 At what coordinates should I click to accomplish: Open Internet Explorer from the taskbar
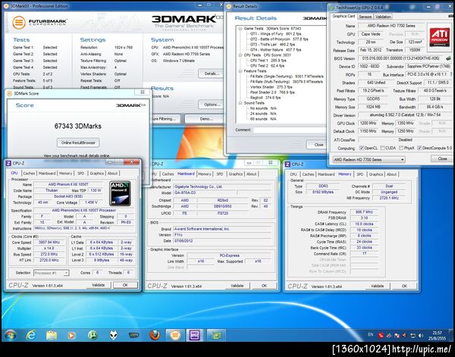pos(31,335)
